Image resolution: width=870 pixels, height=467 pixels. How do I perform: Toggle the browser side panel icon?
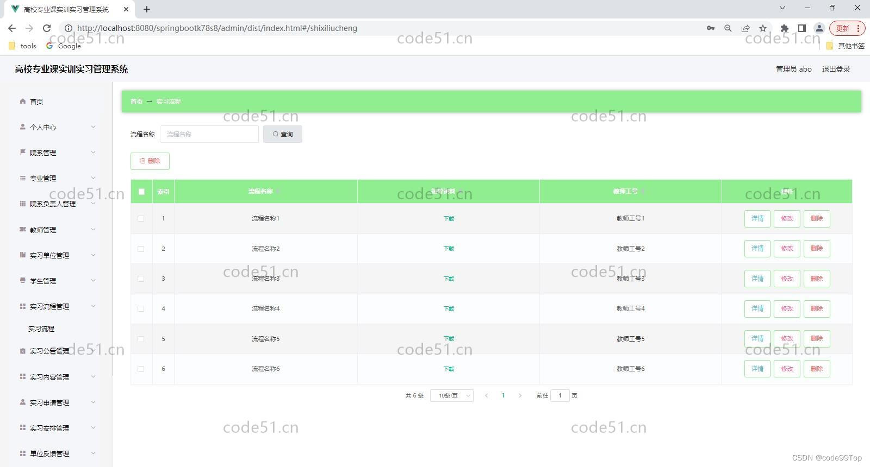pyautogui.click(x=801, y=28)
